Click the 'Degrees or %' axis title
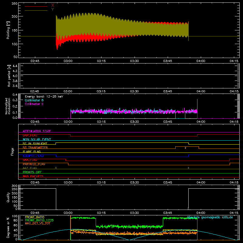 pyautogui.click(x=8, y=228)
